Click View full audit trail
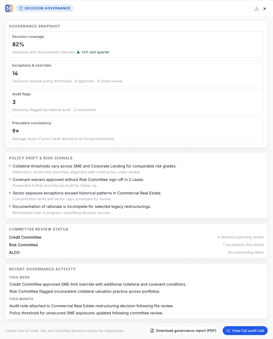The width and height of the screenshot is (273, 339). (245, 331)
